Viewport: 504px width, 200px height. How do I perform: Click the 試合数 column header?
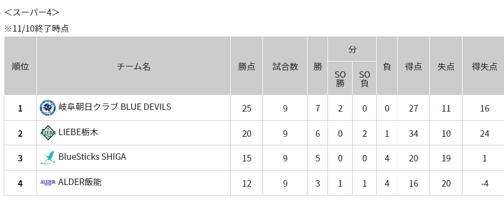285,66
